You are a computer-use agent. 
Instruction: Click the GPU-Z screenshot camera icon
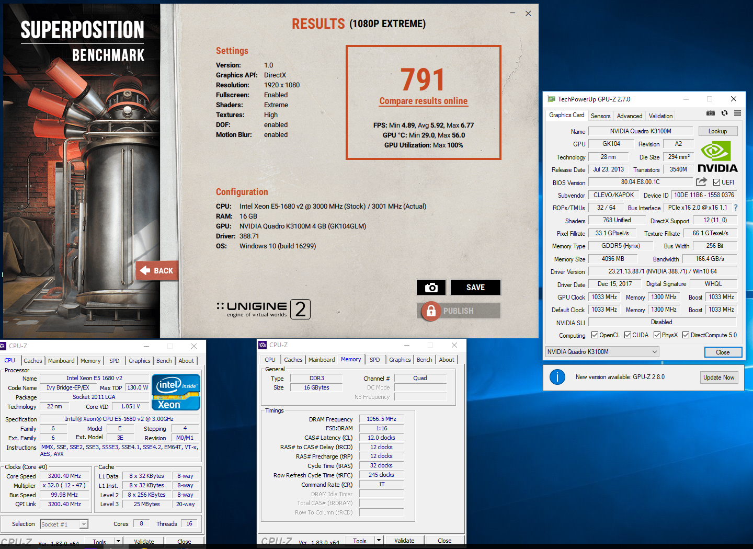711,113
